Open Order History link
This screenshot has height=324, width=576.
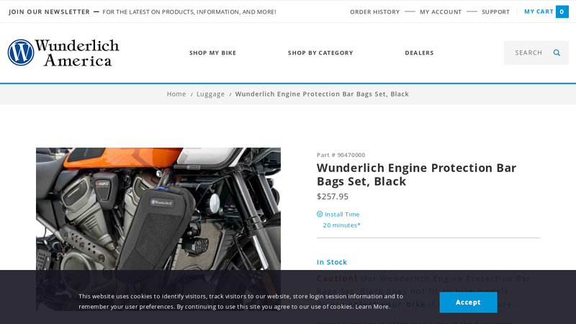(374, 12)
